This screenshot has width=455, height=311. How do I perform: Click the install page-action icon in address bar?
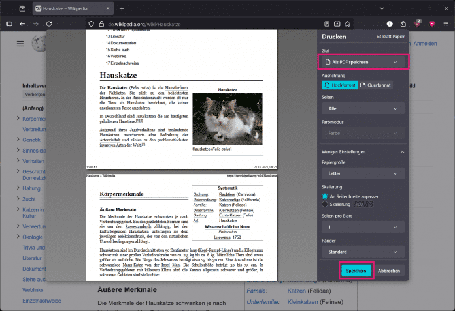tap(337, 24)
